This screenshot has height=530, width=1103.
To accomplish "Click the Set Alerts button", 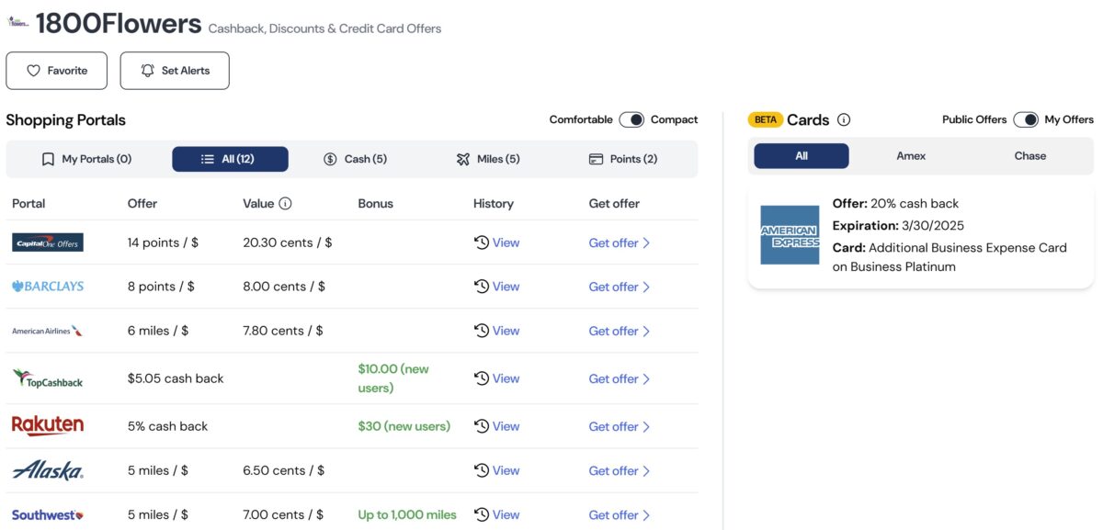I will [175, 70].
